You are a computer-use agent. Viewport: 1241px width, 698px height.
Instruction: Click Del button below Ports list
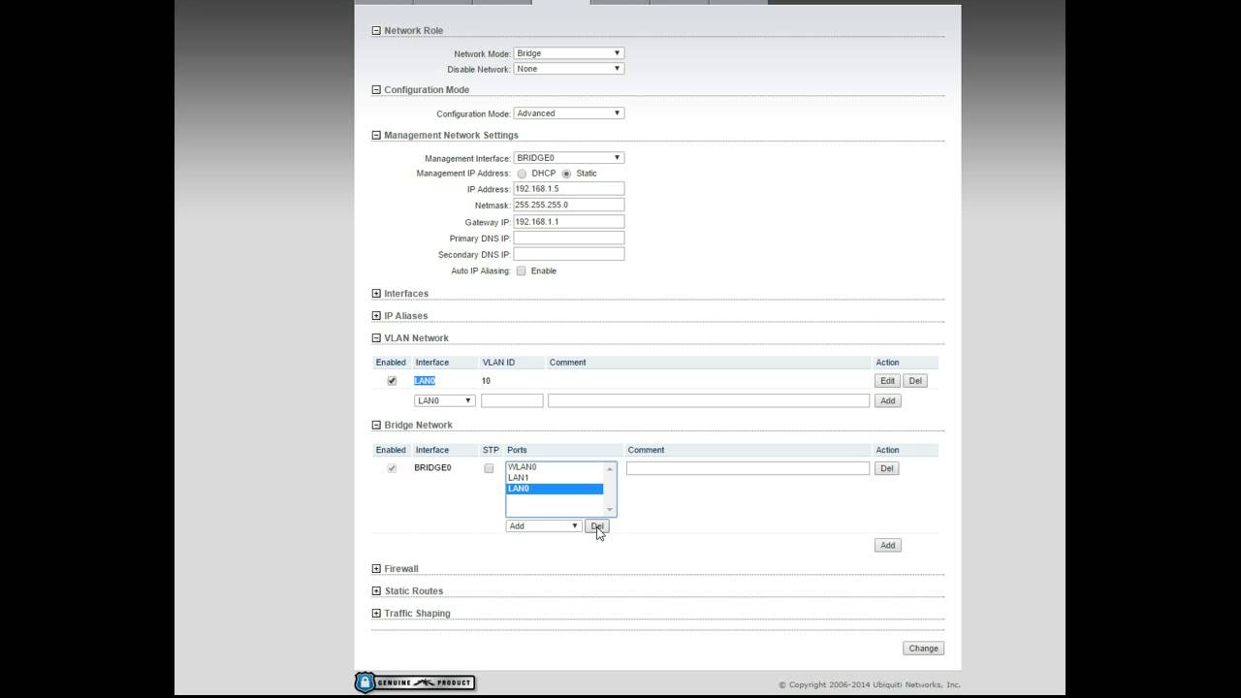(x=597, y=526)
